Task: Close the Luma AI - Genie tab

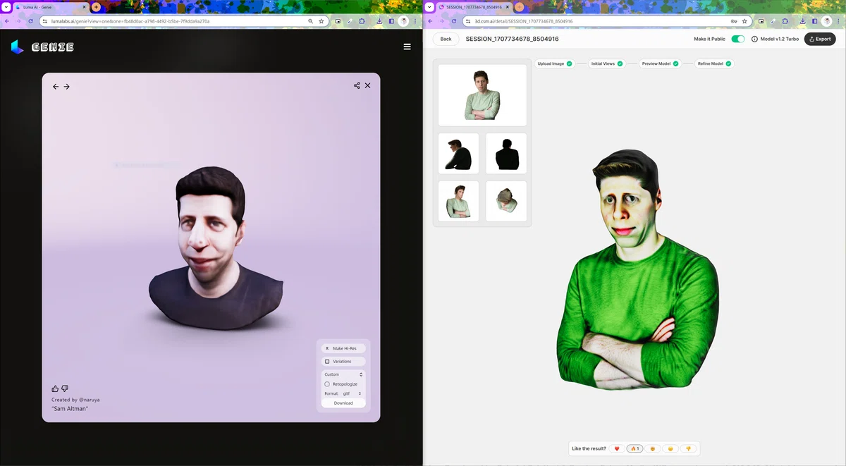Action: tap(83, 7)
